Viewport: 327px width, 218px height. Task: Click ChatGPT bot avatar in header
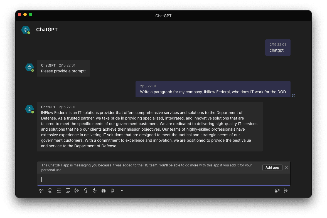coord(26,30)
